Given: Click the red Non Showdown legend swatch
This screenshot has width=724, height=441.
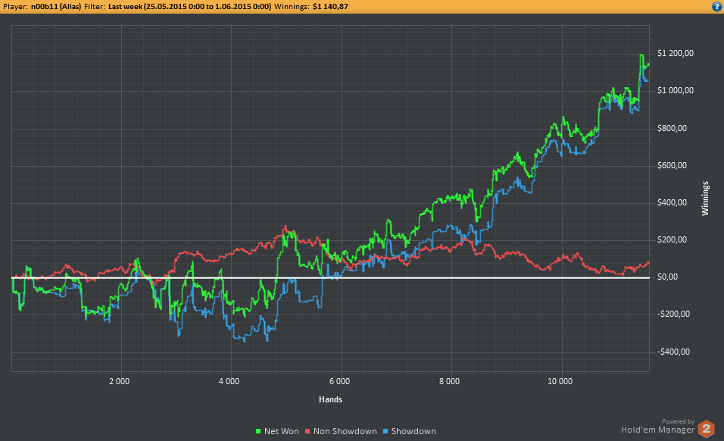Looking at the screenshot, I should point(307,431).
